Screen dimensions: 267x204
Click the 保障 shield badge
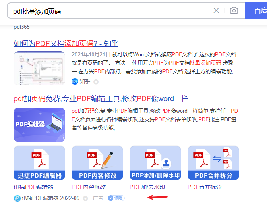point(116,198)
